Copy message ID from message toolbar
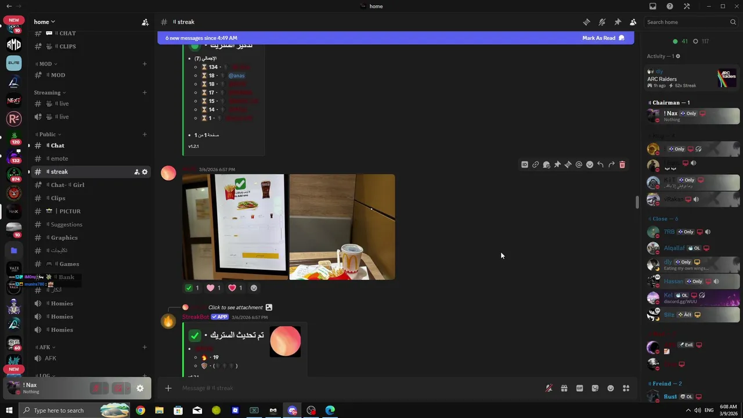 [525, 165]
